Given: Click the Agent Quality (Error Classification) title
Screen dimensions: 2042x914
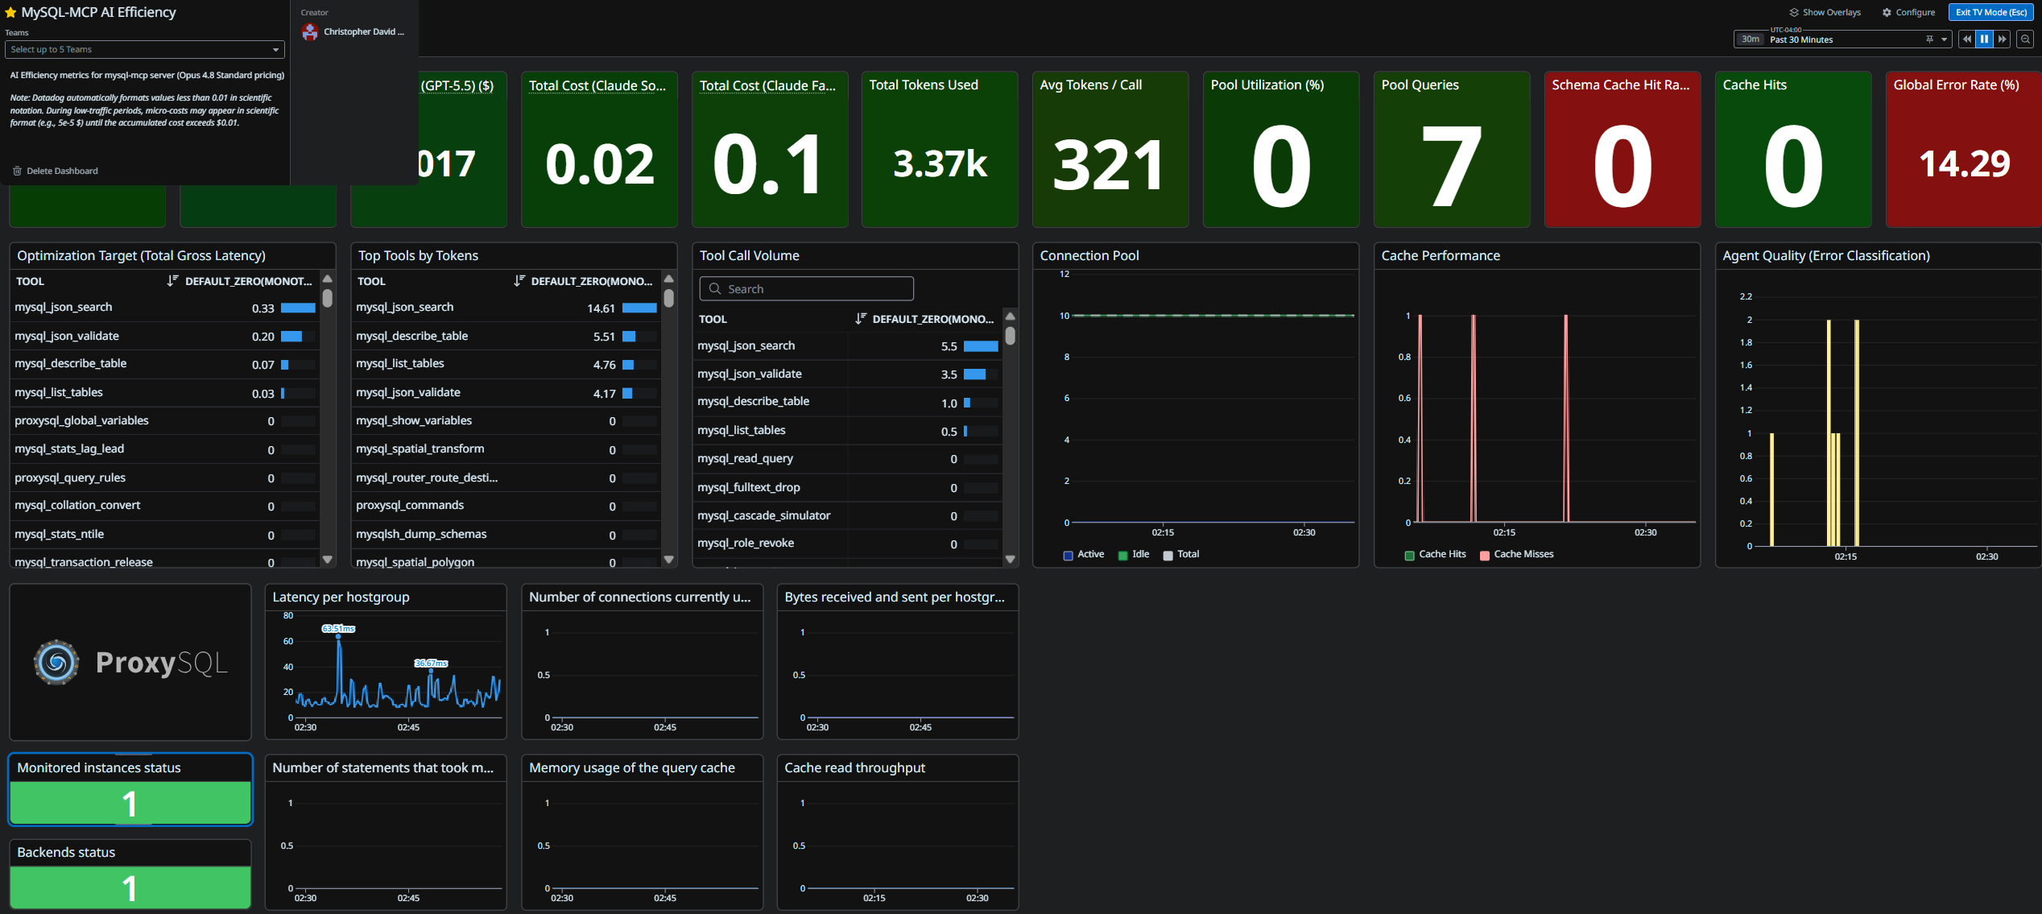Looking at the screenshot, I should [x=1825, y=255].
